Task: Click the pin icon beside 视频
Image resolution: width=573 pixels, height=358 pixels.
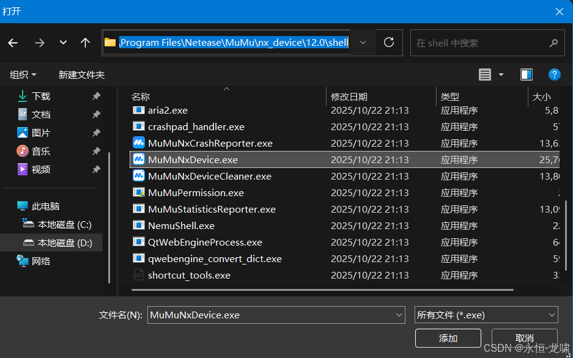Action: coord(96,169)
